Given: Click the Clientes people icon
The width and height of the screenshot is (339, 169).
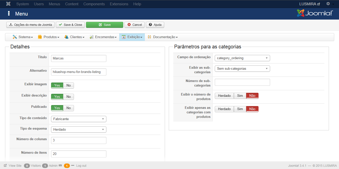Looking at the screenshot, I should click(x=66, y=37).
